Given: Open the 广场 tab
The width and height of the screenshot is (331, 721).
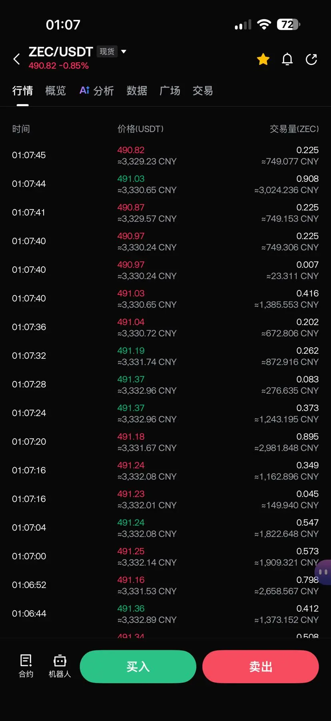Looking at the screenshot, I should [x=170, y=91].
